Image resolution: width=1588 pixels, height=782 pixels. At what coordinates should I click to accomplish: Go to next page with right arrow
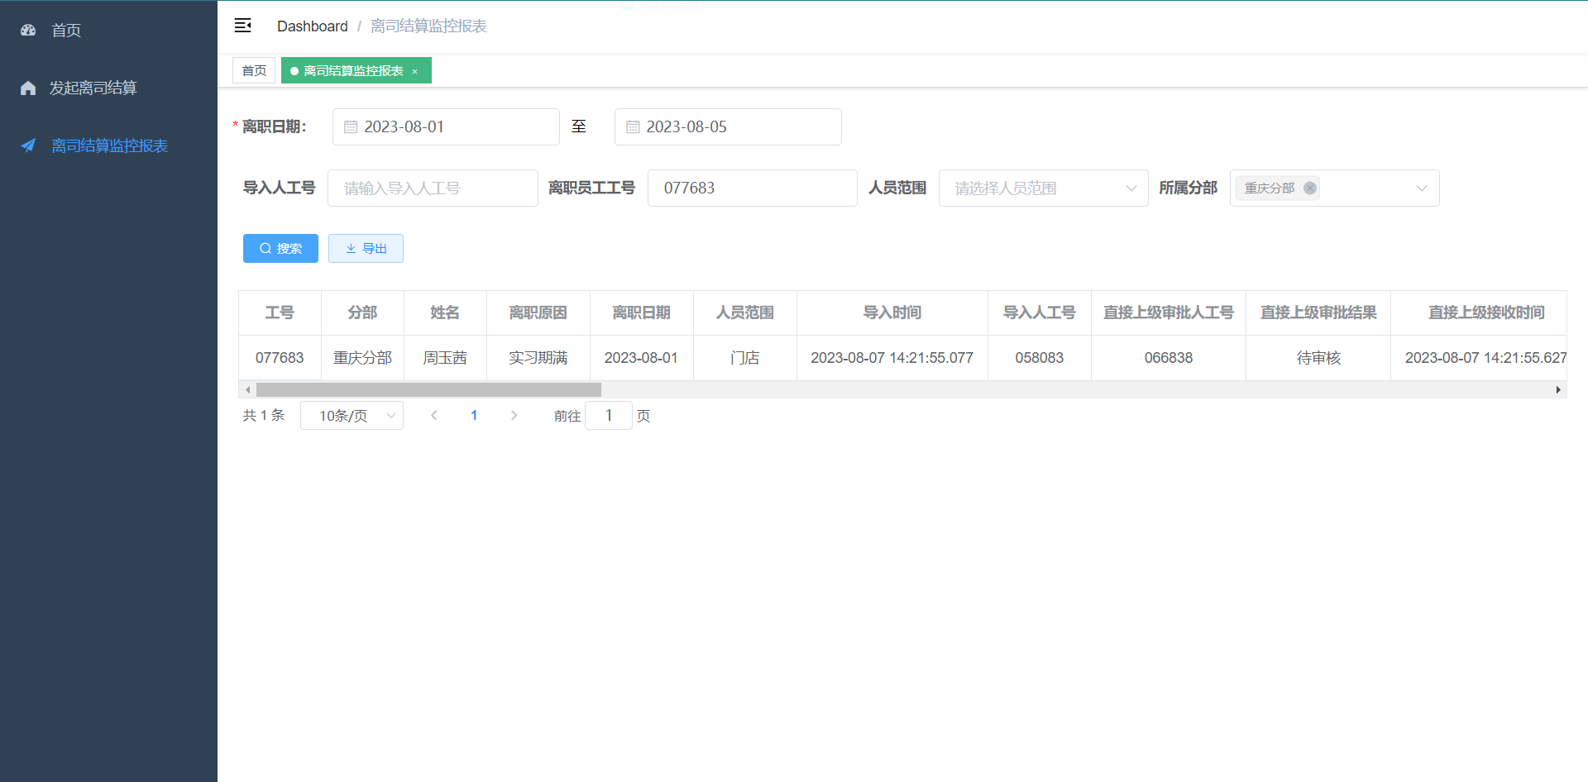(514, 415)
